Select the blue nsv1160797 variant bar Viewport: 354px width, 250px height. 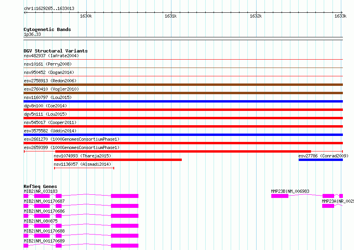(183, 101)
